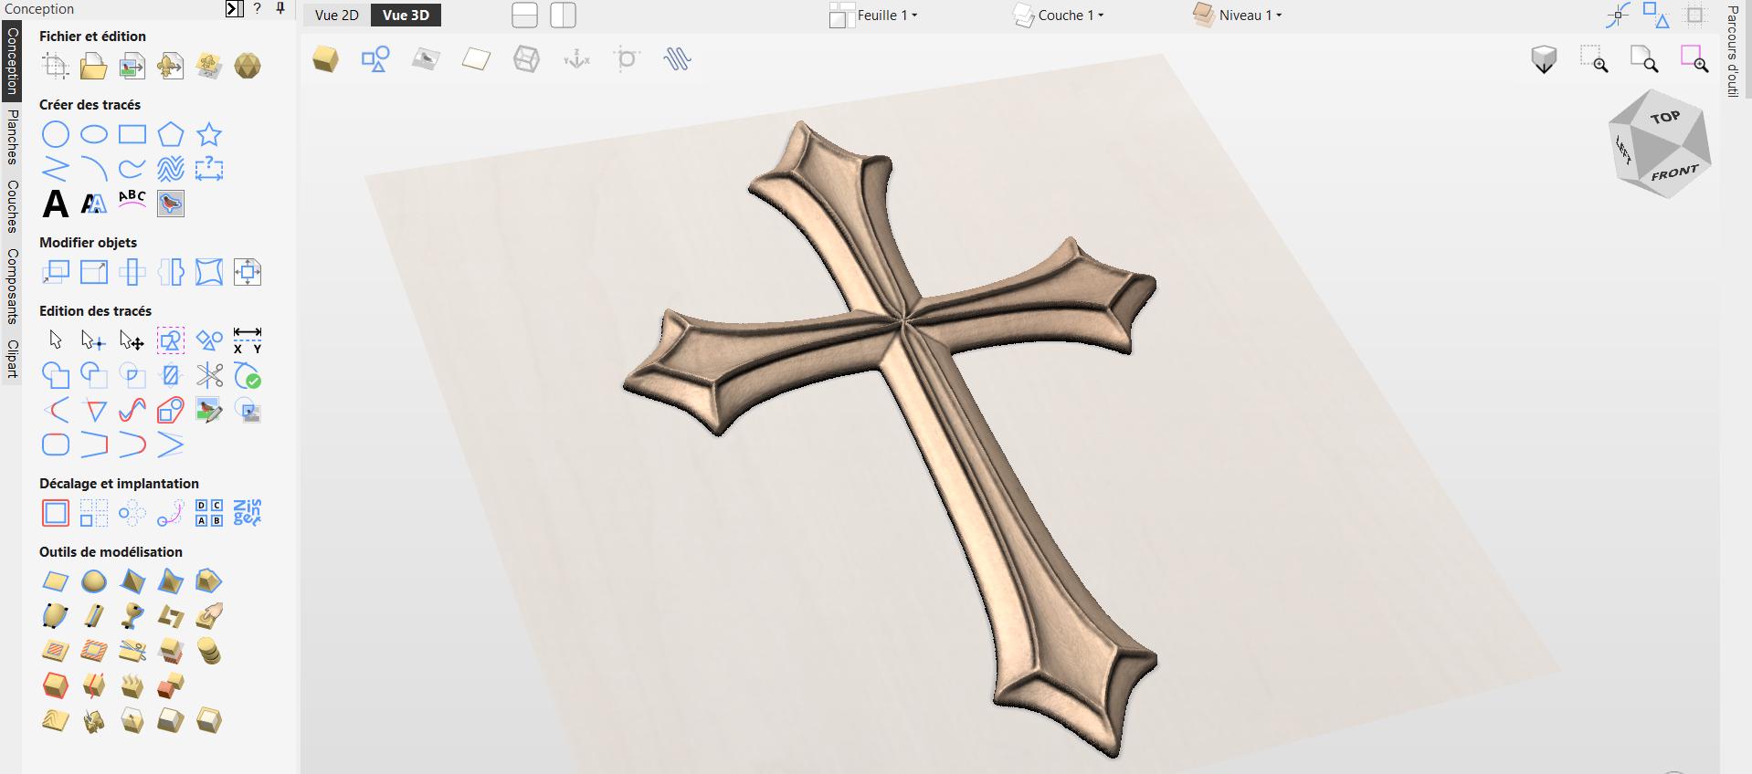
Task: Select the Draw Rectangle tool
Action: pyautogui.click(x=132, y=135)
